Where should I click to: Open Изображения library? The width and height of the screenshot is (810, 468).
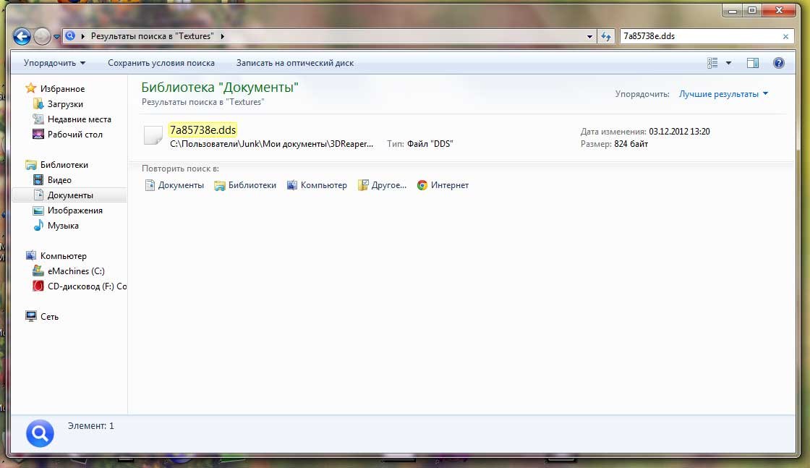75,210
